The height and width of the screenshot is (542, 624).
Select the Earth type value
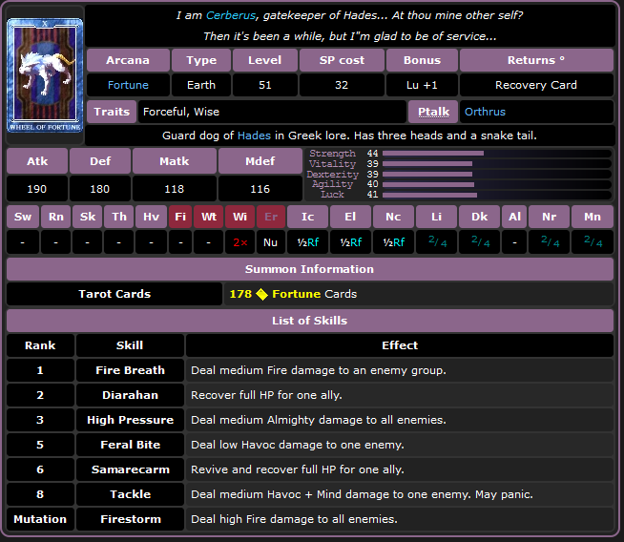click(201, 85)
